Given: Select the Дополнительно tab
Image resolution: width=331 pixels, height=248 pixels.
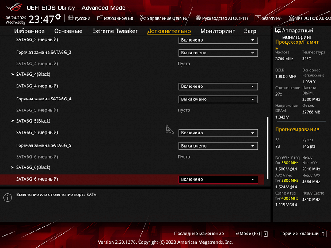Looking at the screenshot, I should pos(169,31).
